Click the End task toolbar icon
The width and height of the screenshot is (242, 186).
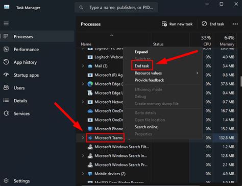[204, 24]
